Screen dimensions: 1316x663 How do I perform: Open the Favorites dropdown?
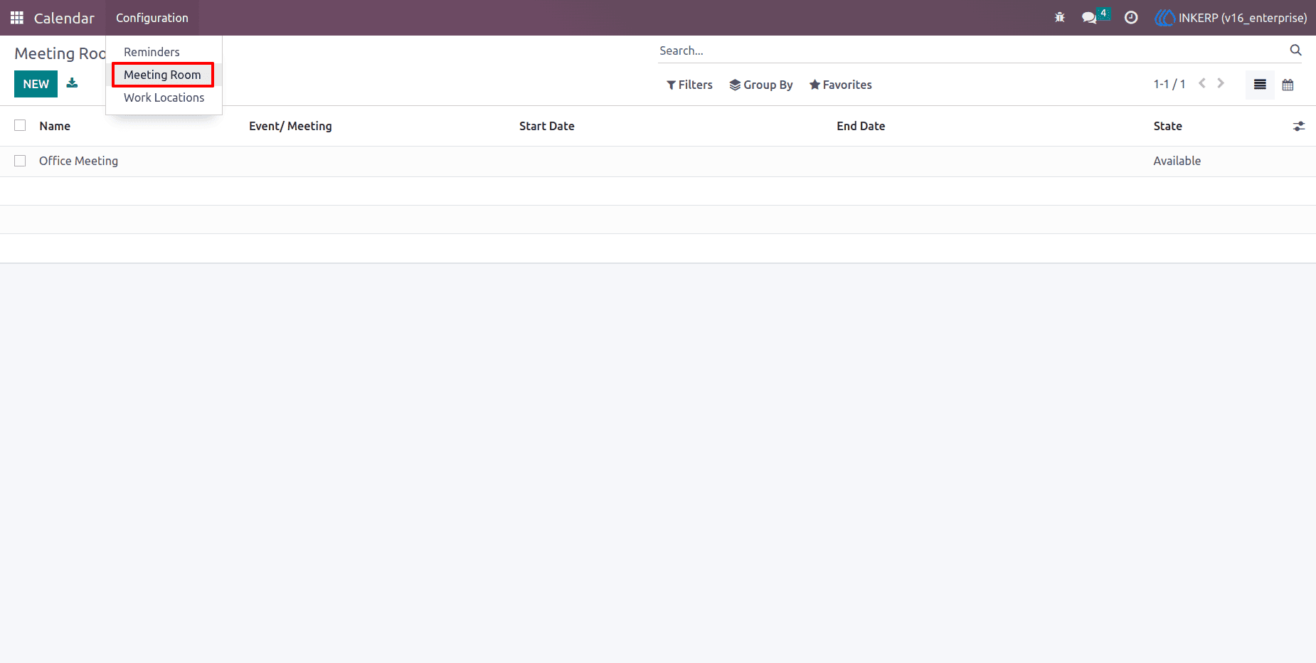(x=841, y=85)
